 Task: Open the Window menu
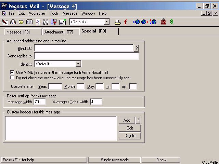[x=88, y=13]
